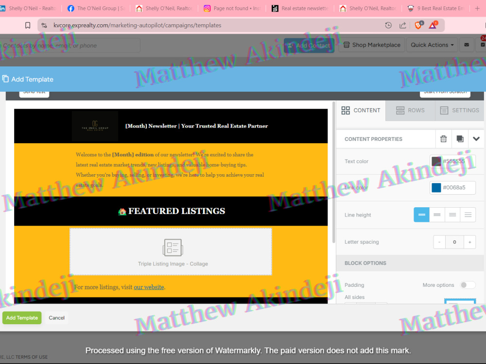Open 9 Best Real Estate Em browser tab
This screenshot has width=486, height=364.
coord(436,8)
